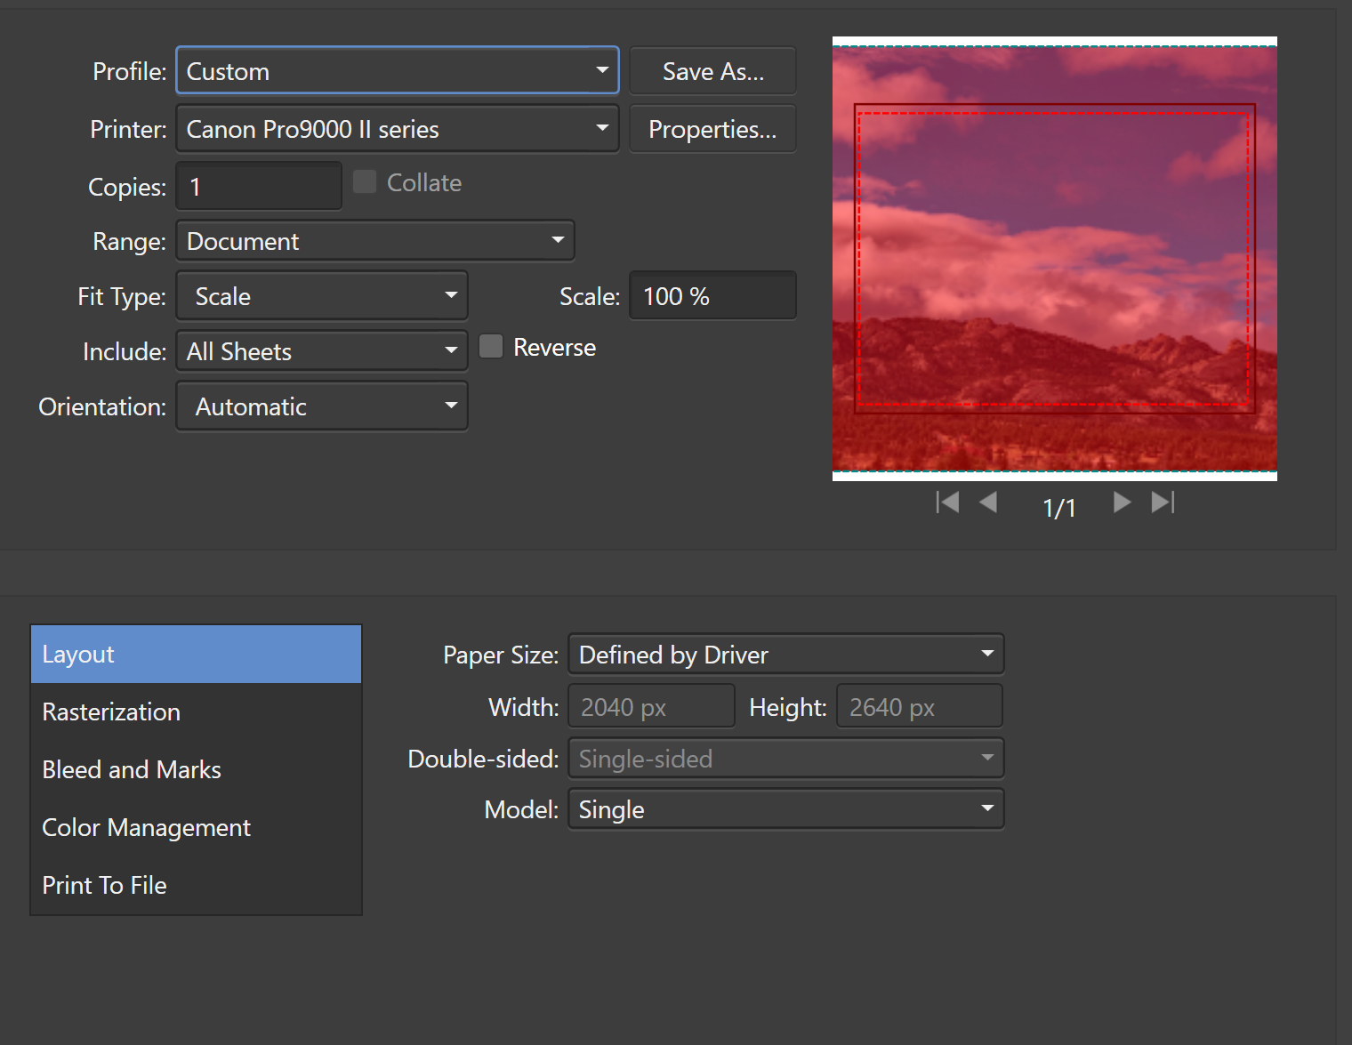
Task: Go to next page in preview
Action: pyautogui.click(x=1122, y=502)
